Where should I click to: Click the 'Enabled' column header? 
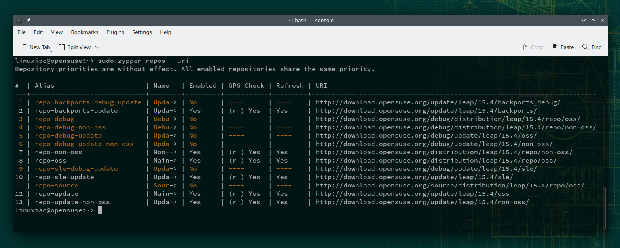pos(203,85)
